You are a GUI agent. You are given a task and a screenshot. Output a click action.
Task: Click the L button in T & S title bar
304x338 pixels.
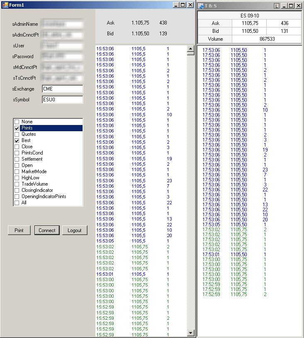tap(277, 6)
